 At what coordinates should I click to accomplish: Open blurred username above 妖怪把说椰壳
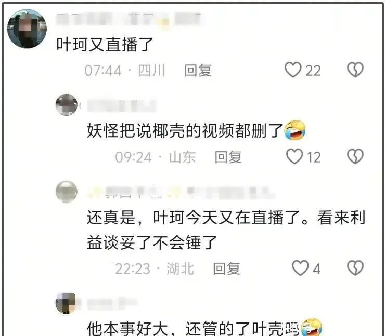(x=121, y=106)
